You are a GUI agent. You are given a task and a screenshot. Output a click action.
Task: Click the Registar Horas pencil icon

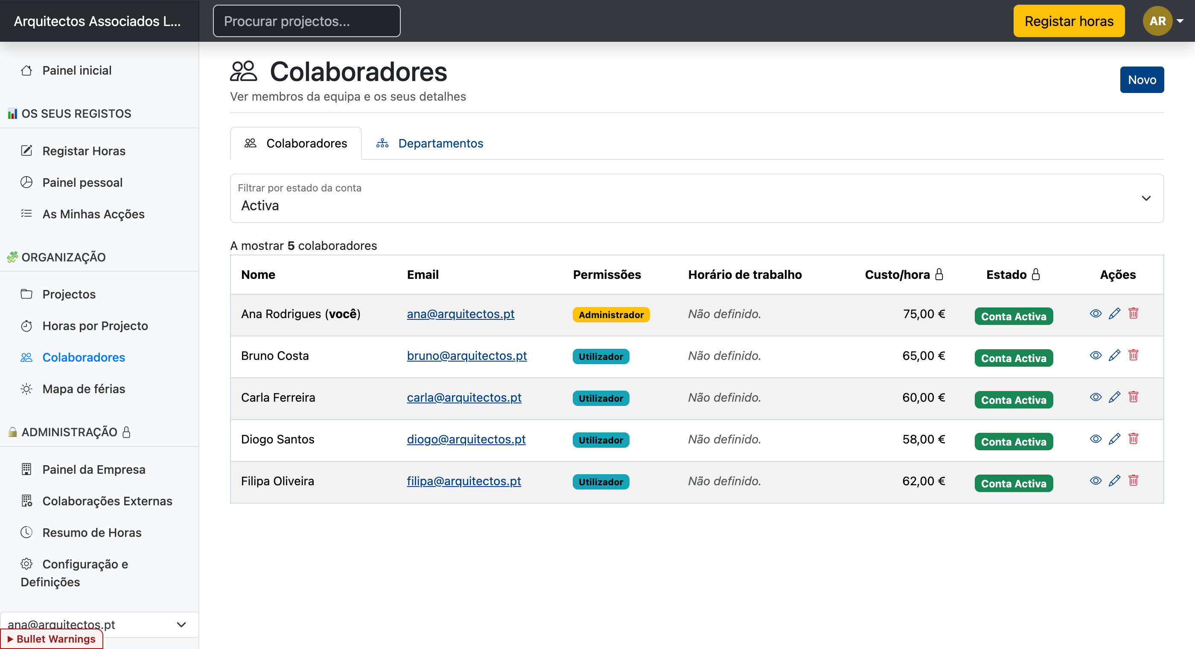26,150
